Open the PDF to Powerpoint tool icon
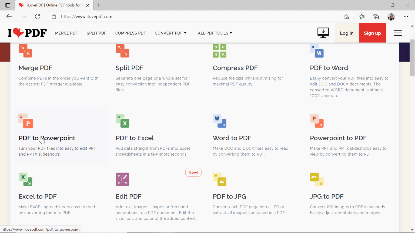Image resolution: width=415 pixels, height=233 pixels. coord(25,121)
